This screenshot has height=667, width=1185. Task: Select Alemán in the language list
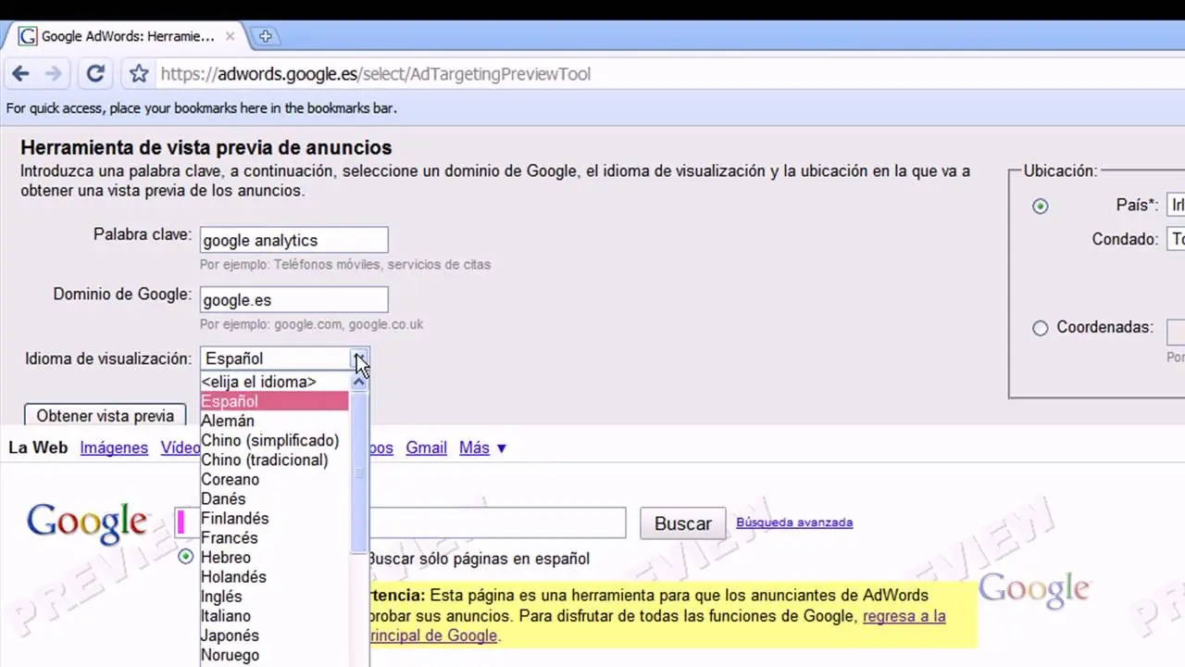coord(275,421)
